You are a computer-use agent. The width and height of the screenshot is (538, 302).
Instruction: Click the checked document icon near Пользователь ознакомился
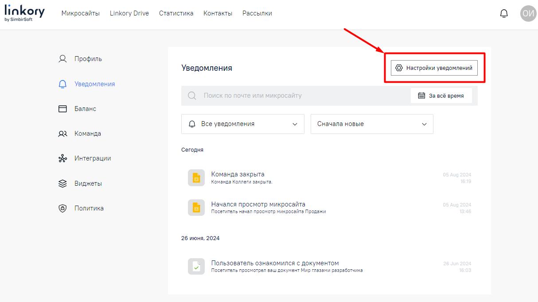(x=196, y=266)
